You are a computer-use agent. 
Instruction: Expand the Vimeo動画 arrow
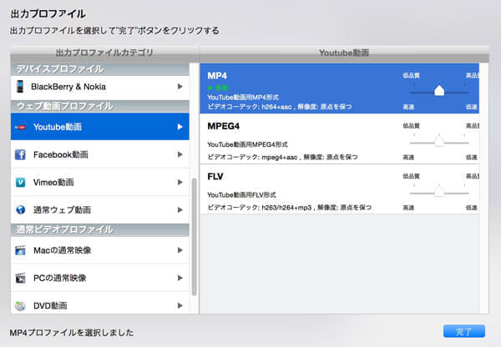tap(180, 183)
